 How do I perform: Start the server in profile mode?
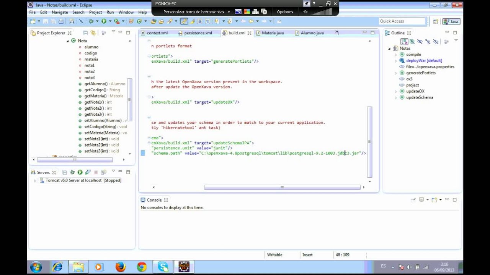pos(88,172)
